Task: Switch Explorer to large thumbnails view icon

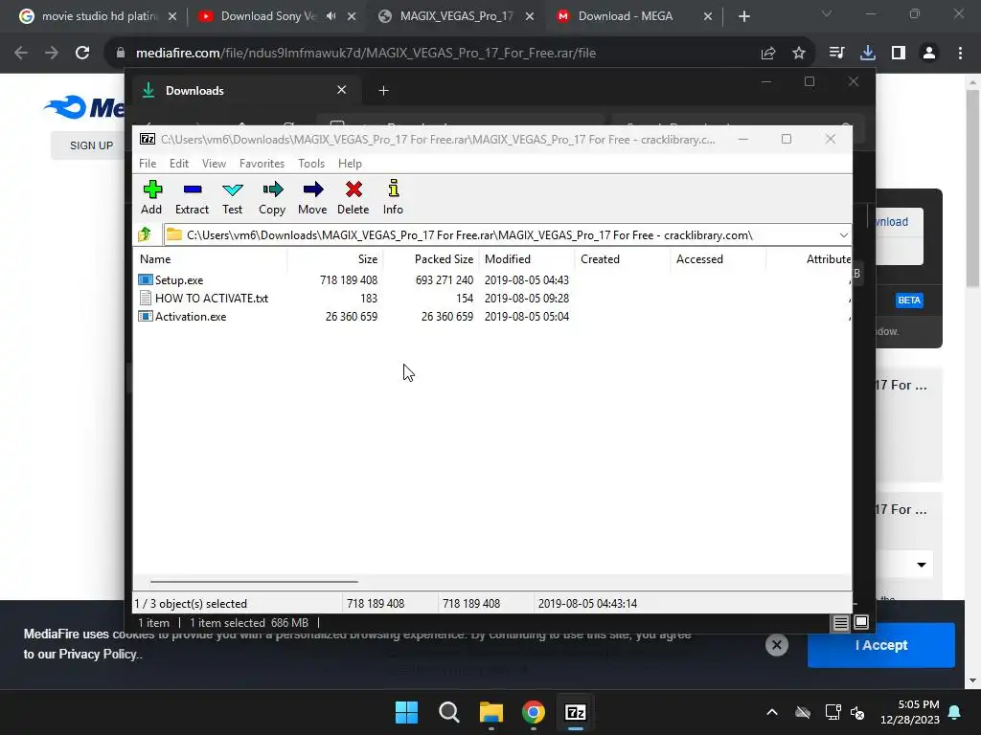Action: [861, 622]
